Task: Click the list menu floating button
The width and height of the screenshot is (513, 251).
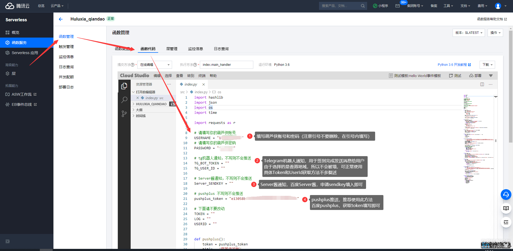Action: point(506,222)
